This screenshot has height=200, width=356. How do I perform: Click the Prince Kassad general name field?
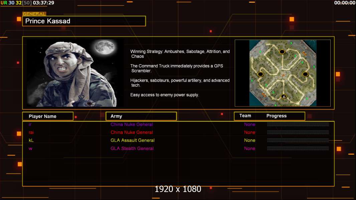pos(84,21)
